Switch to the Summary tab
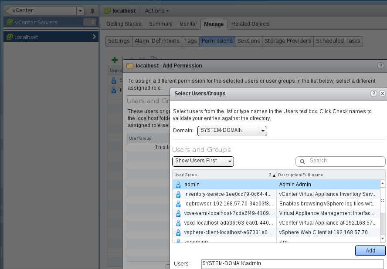The height and width of the screenshot is (269, 387). 161,24
